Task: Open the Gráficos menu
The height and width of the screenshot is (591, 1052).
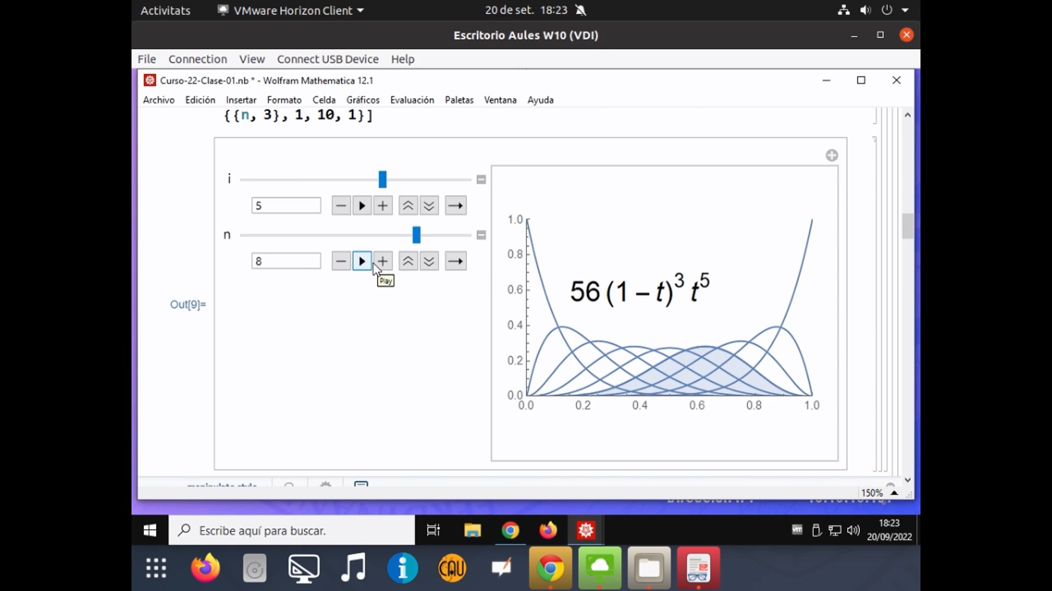Action: point(363,100)
